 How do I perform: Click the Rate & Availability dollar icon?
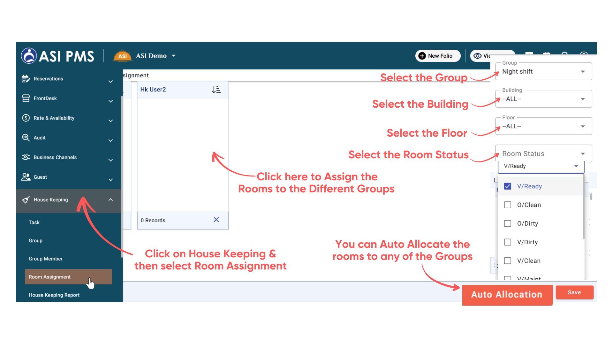(26, 118)
